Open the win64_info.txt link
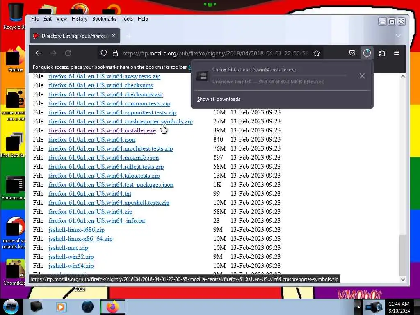Image resolution: width=420 pixels, height=315 pixels. point(97,221)
